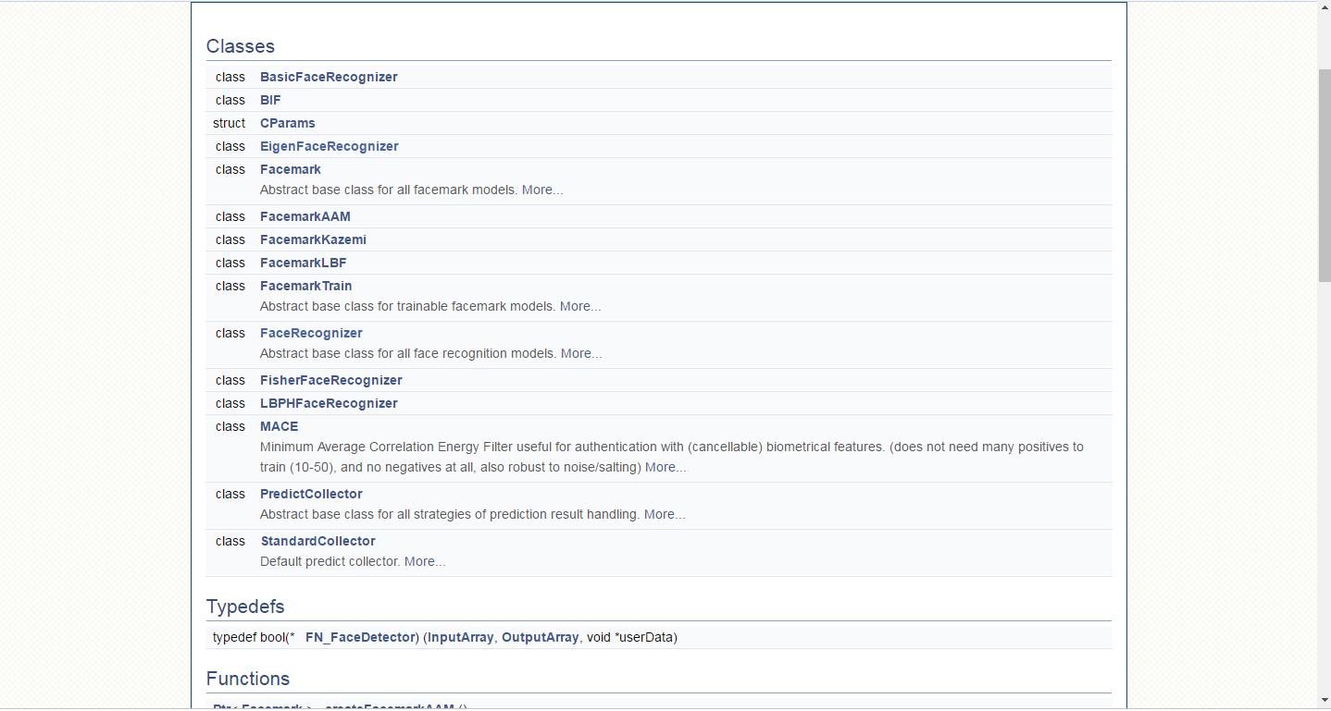Click the vertical scrollbar thumb

pyautogui.click(x=1324, y=176)
